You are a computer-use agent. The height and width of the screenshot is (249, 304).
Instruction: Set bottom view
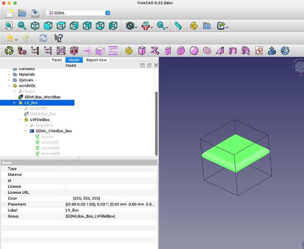(x=100, y=25)
